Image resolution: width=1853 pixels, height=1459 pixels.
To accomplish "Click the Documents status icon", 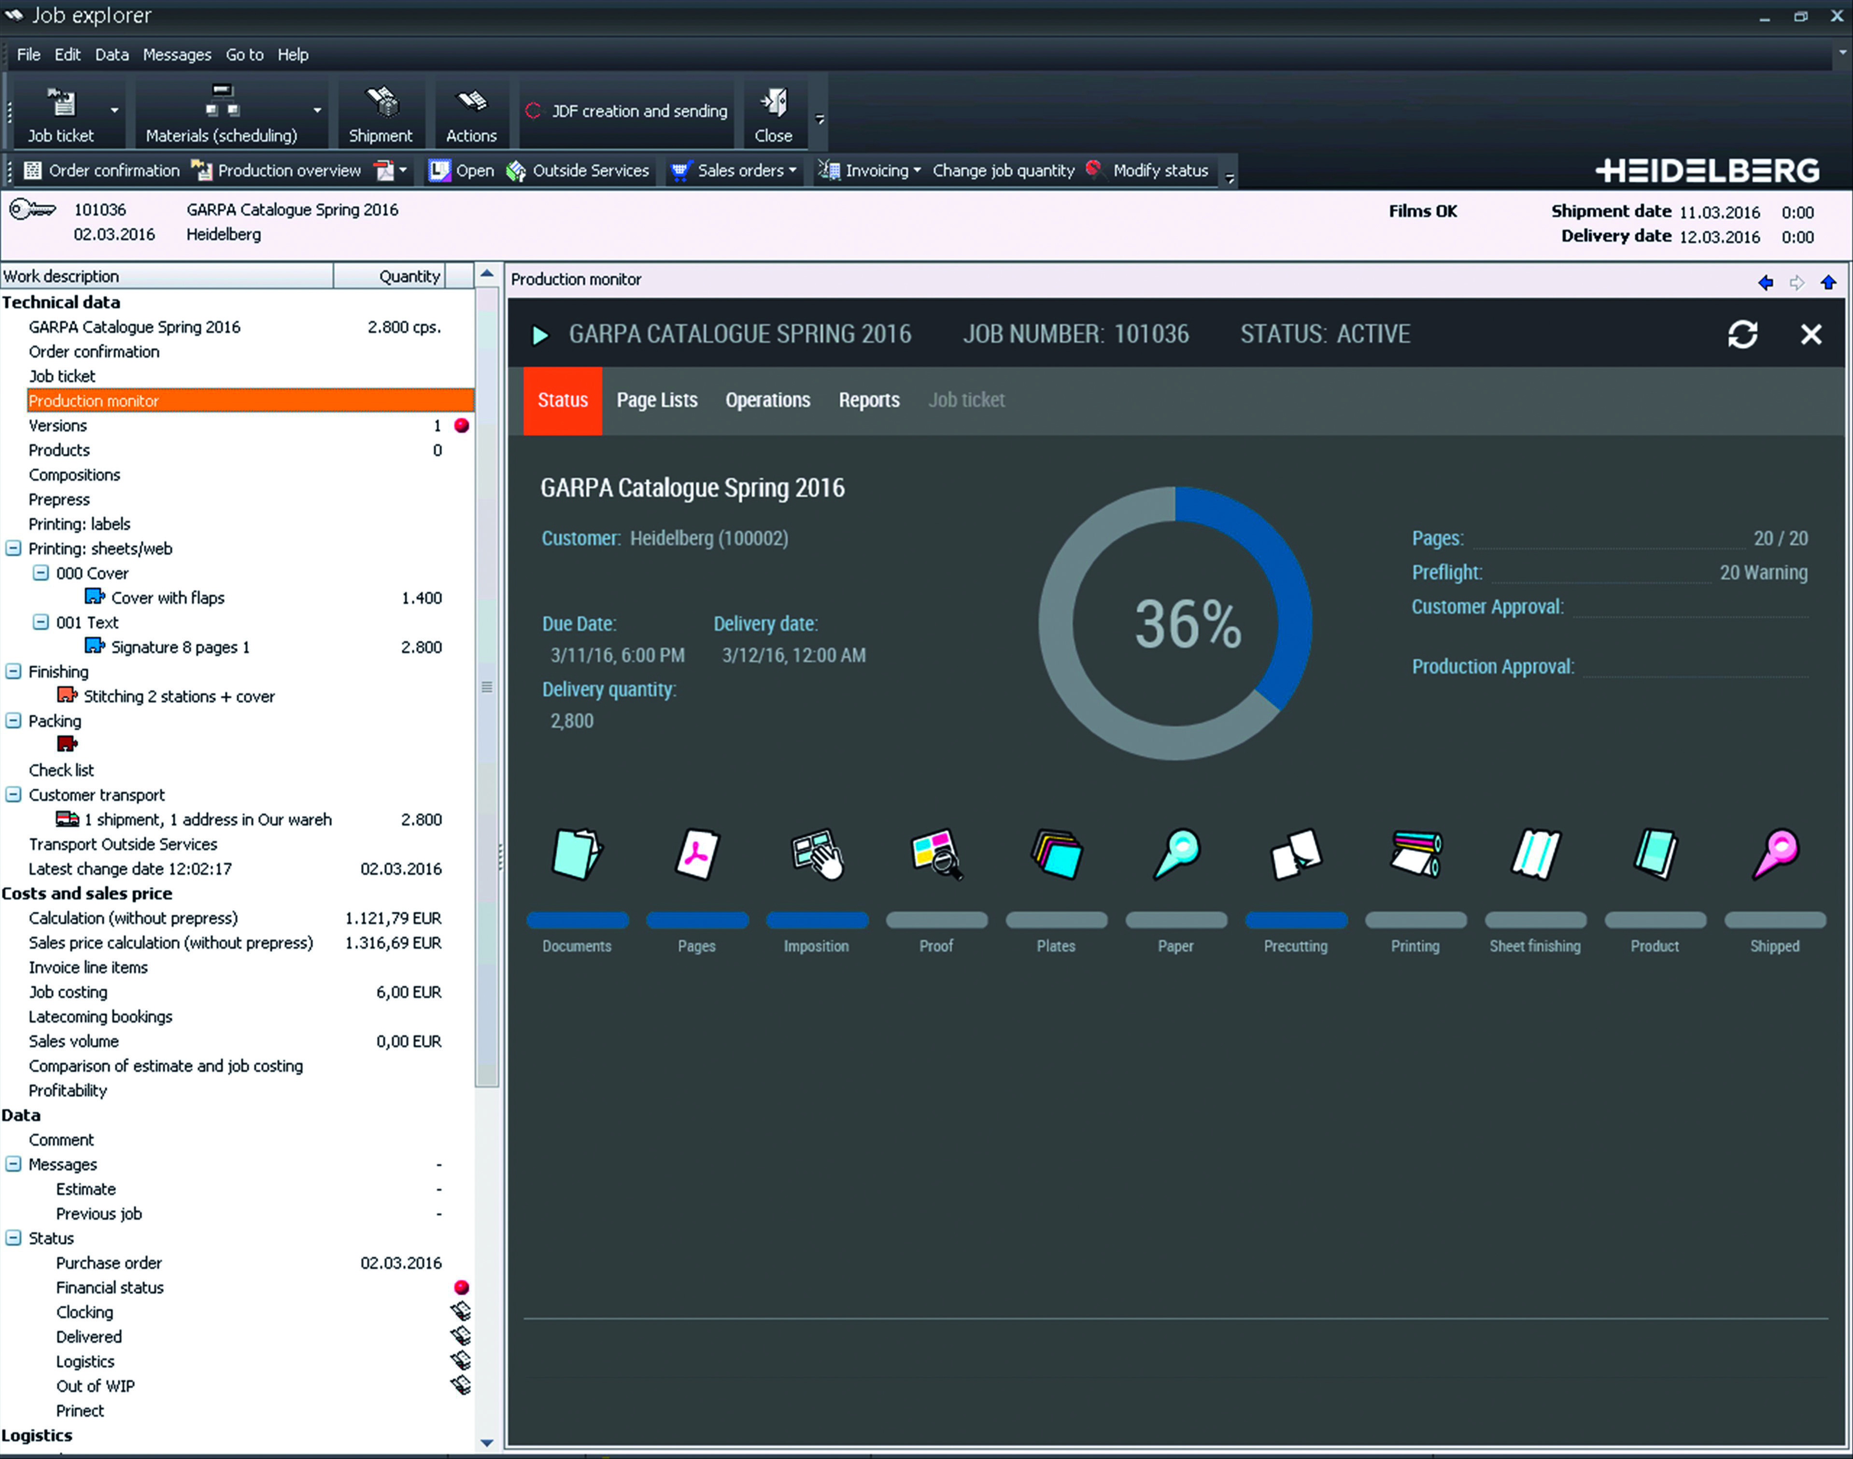I will [x=578, y=854].
